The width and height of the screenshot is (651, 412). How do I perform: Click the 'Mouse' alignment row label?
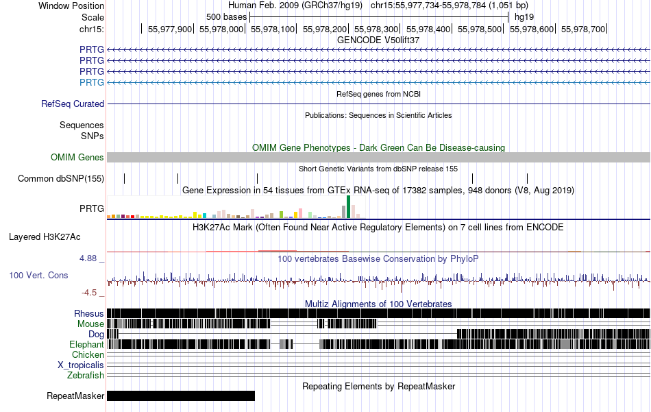coord(90,324)
